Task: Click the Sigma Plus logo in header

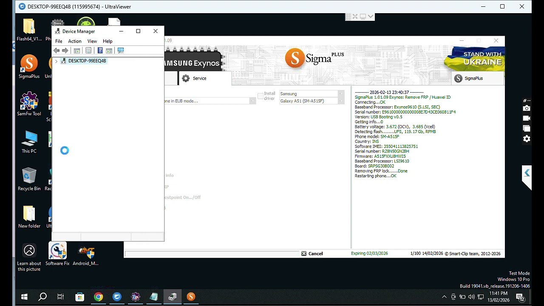Action: [314, 58]
